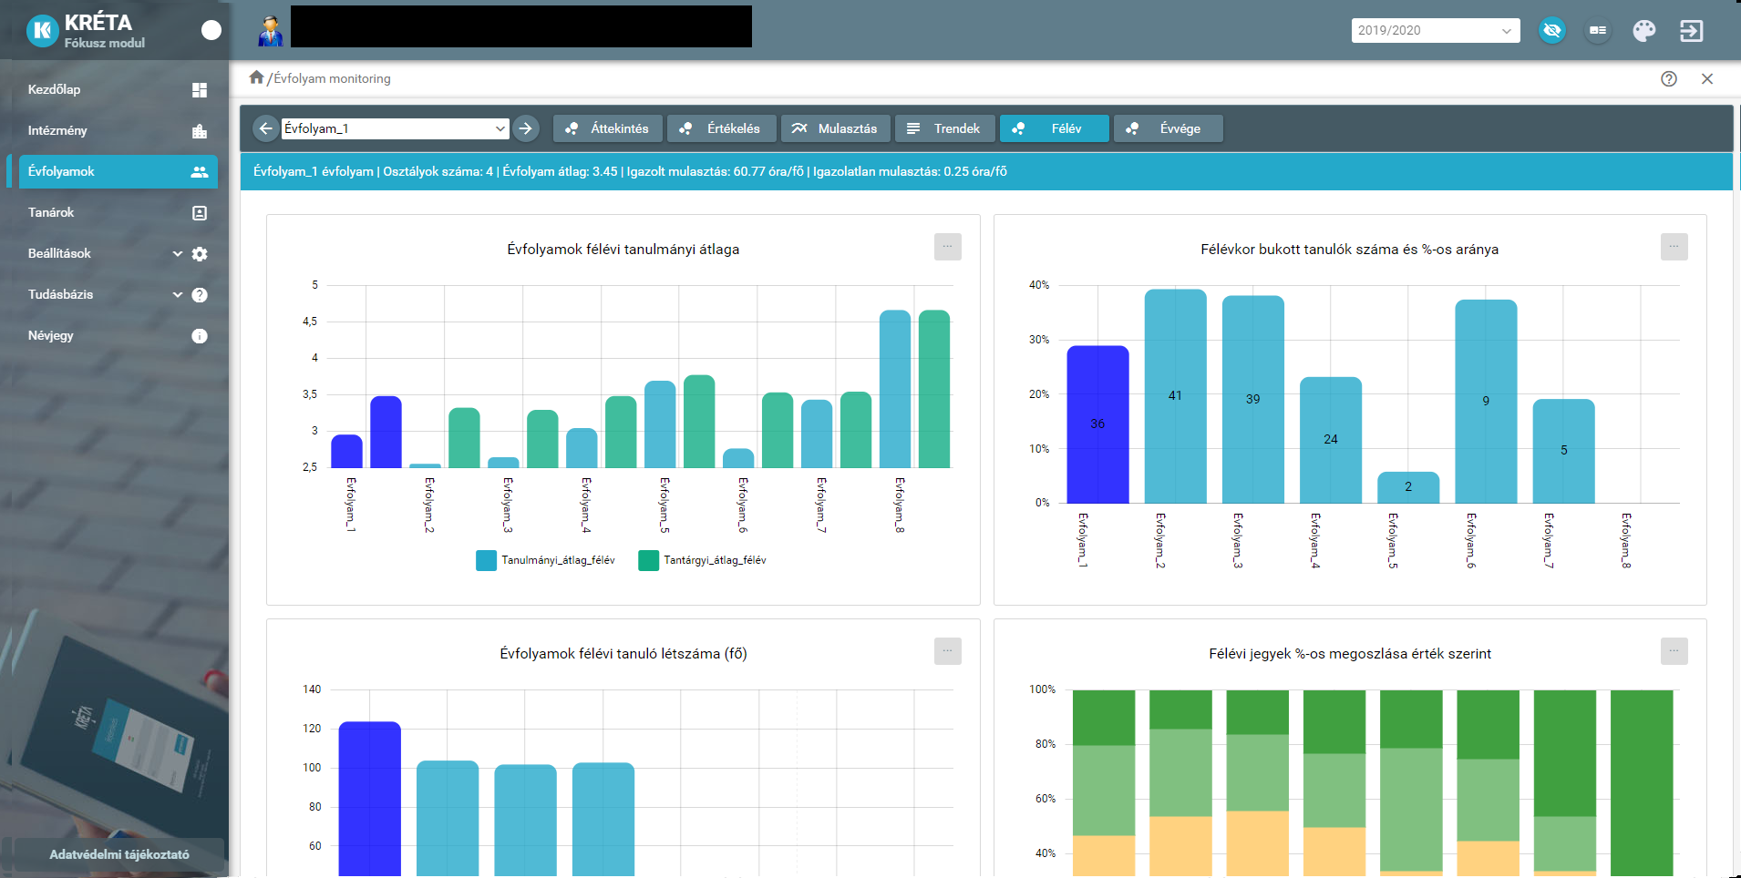Click the card view icon in header

(x=1598, y=31)
